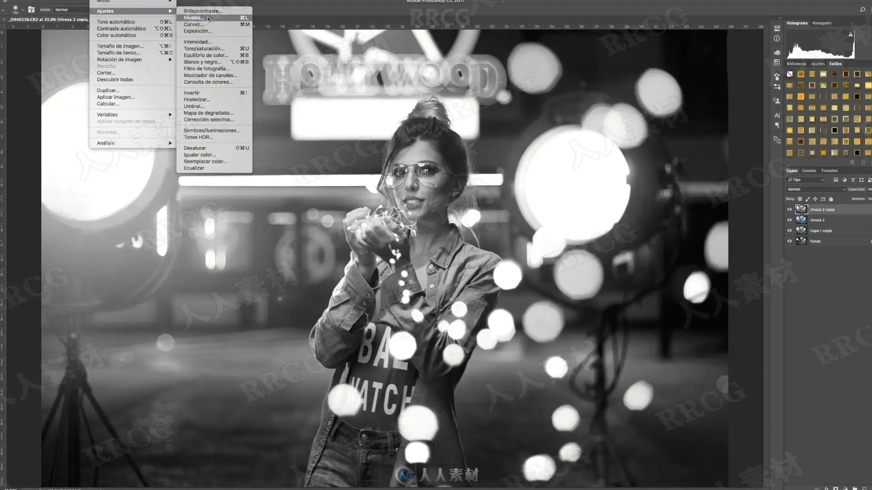The height and width of the screenshot is (490, 872).
Task: Choose Sombras/iluminaciones... menu item
Action: coord(214,131)
